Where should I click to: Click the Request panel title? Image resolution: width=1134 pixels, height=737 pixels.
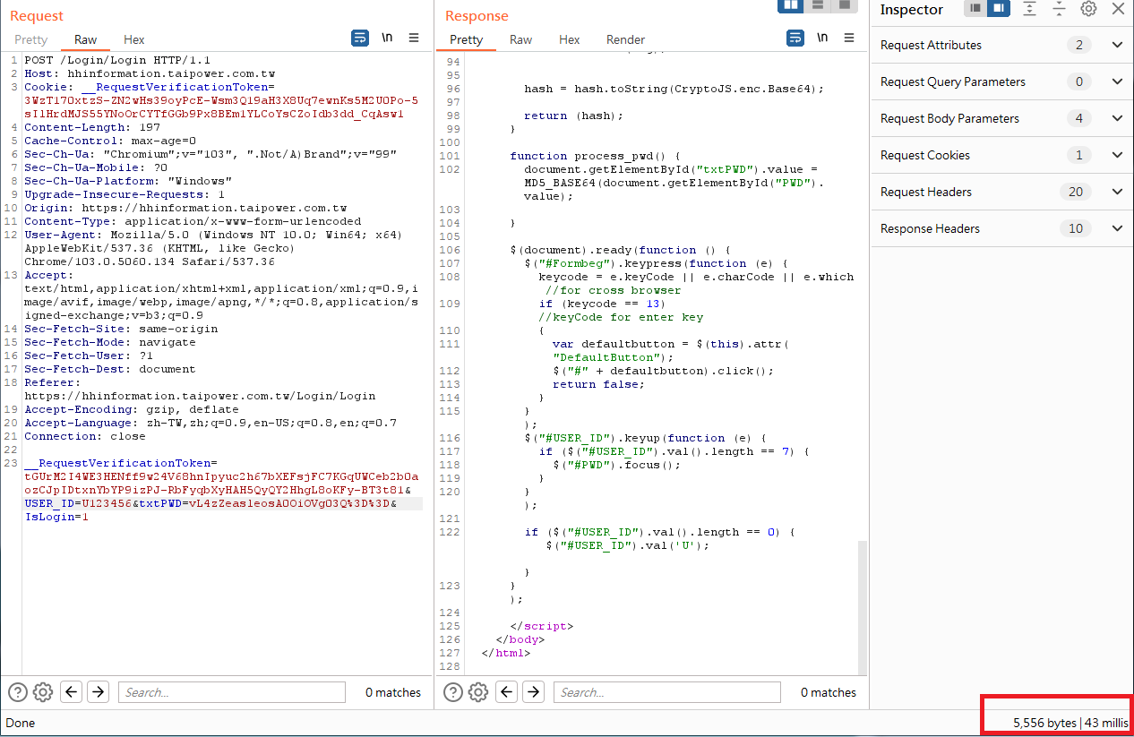pyautogui.click(x=37, y=15)
